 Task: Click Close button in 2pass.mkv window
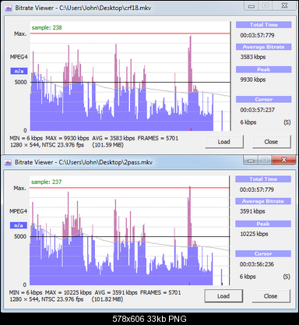pyautogui.click(x=271, y=296)
